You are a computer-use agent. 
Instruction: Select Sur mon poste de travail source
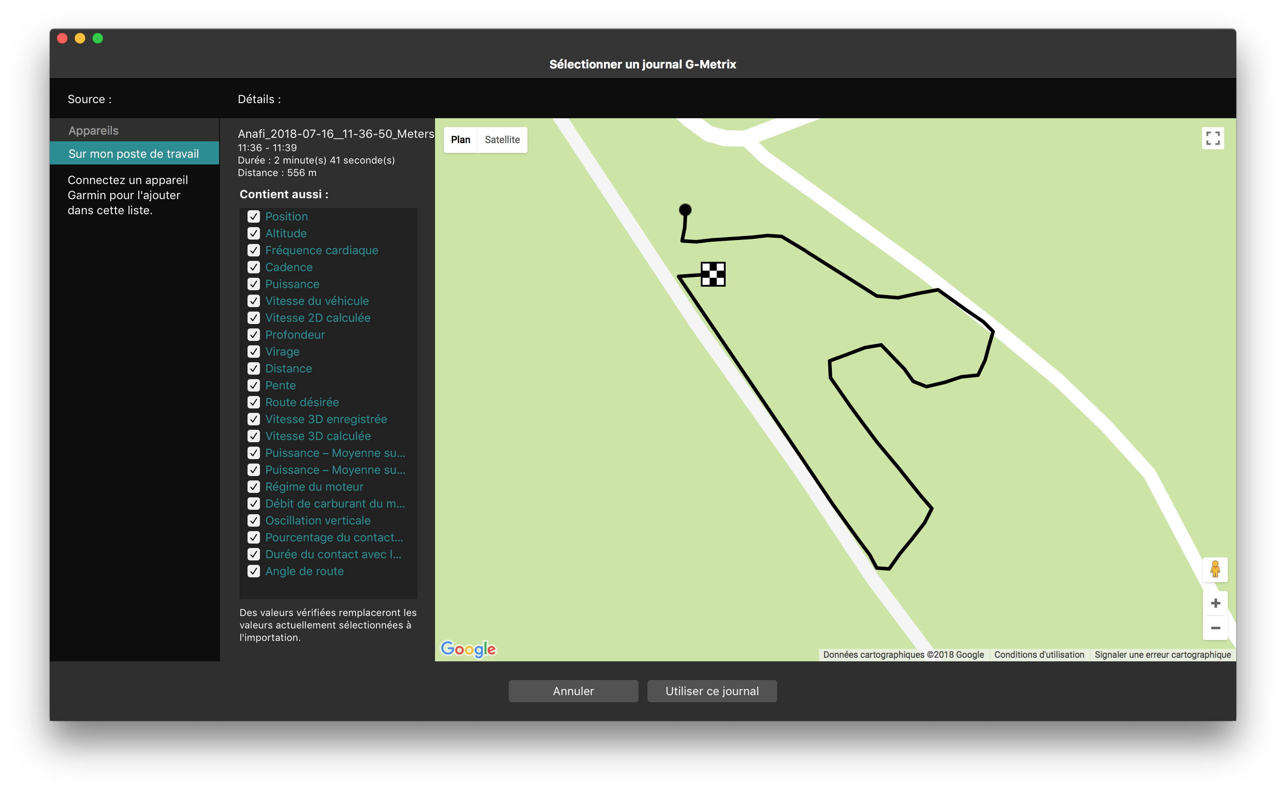(x=134, y=153)
